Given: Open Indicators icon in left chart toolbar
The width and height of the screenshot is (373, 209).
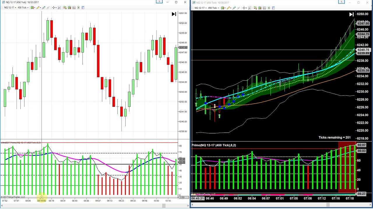Looking at the screenshot, I should [x=74, y=8].
